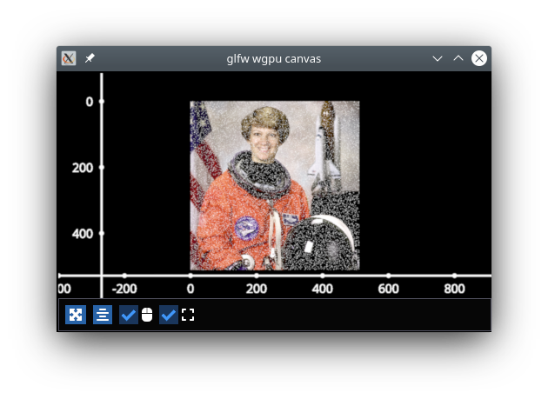This screenshot has height=399, width=548.
Task: Click the y-axis tick label 400
Action: click(x=83, y=234)
